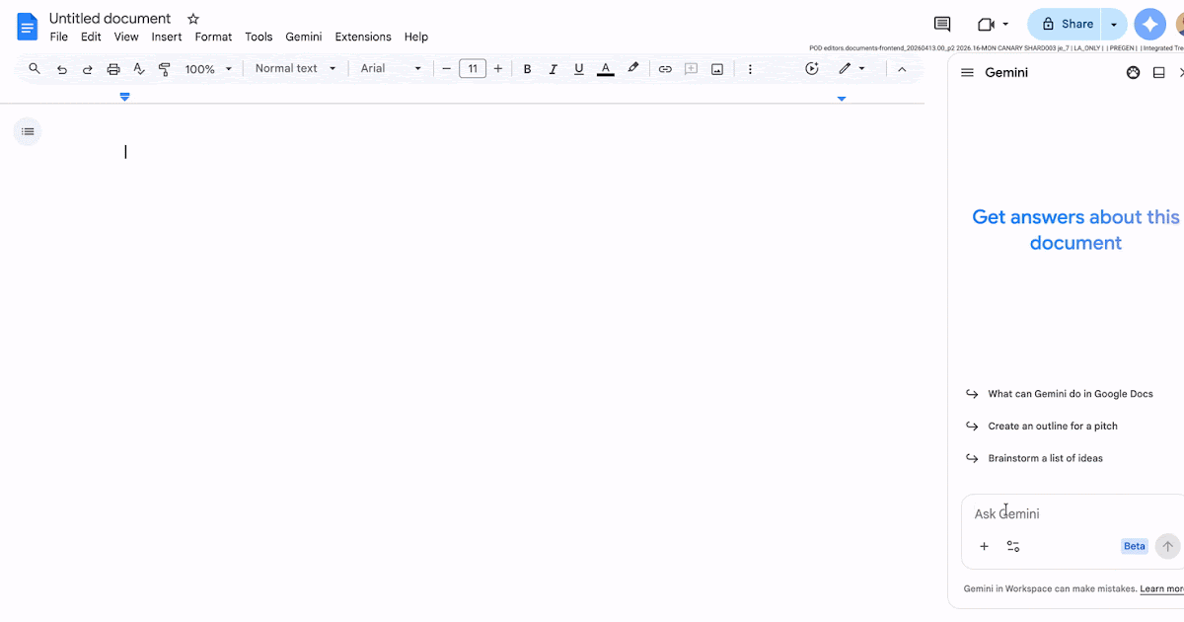Open the Format menu
The height and width of the screenshot is (622, 1184).
coord(213,37)
